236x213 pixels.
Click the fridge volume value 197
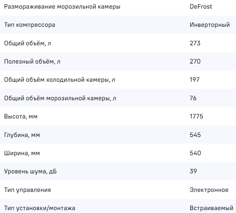[194, 80]
